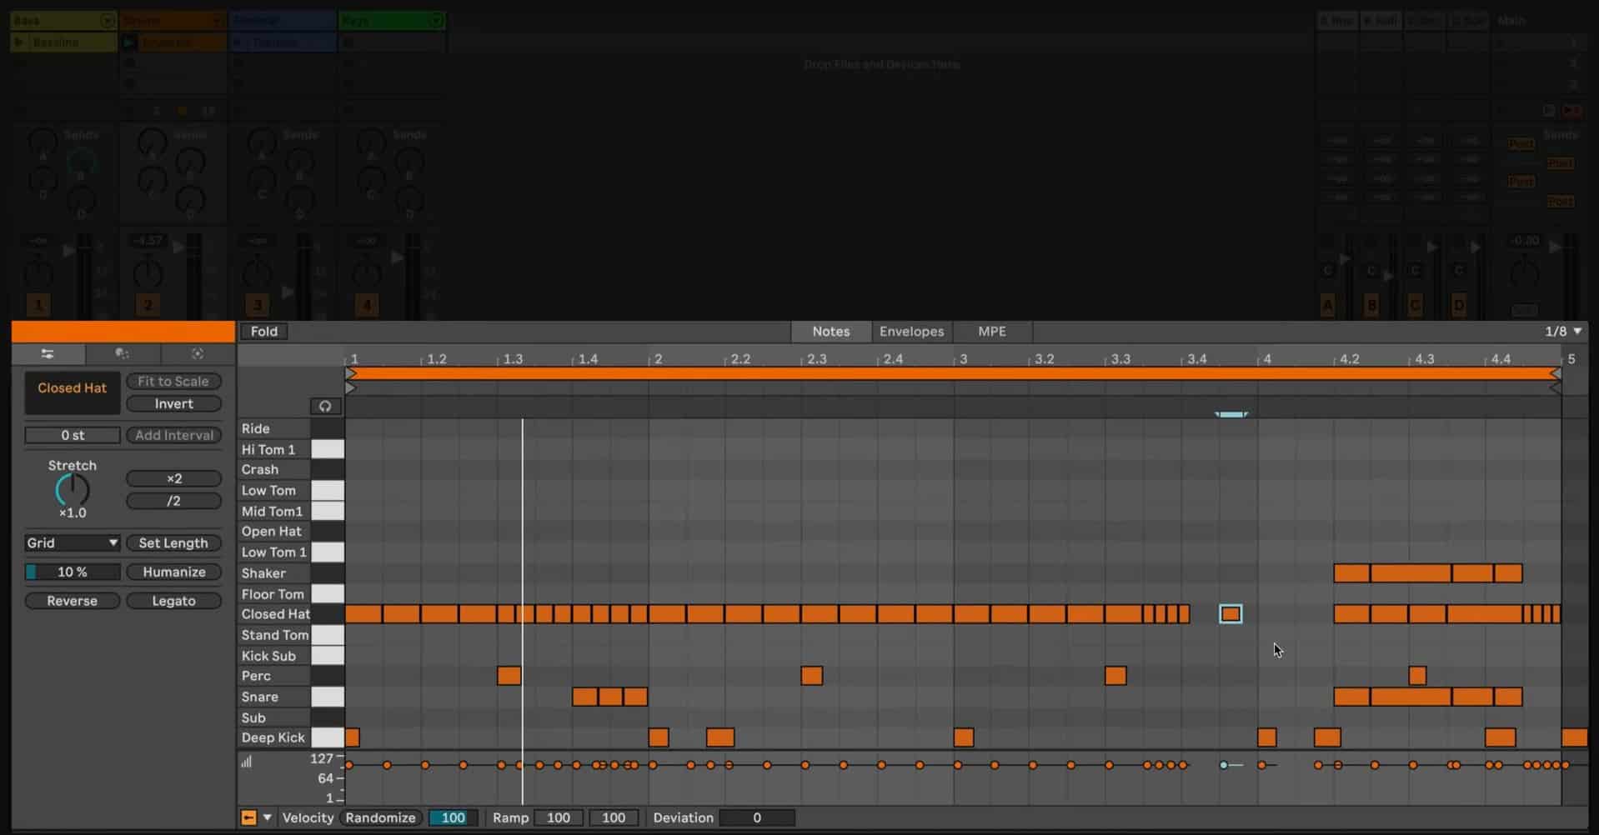The image size is (1599, 835).
Task: Open the Grid dropdown in the transform panel
Action: coord(72,542)
